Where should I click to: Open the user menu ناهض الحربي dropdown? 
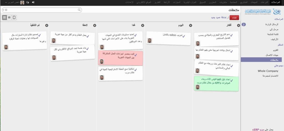pyautogui.click(x=12, y=2)
